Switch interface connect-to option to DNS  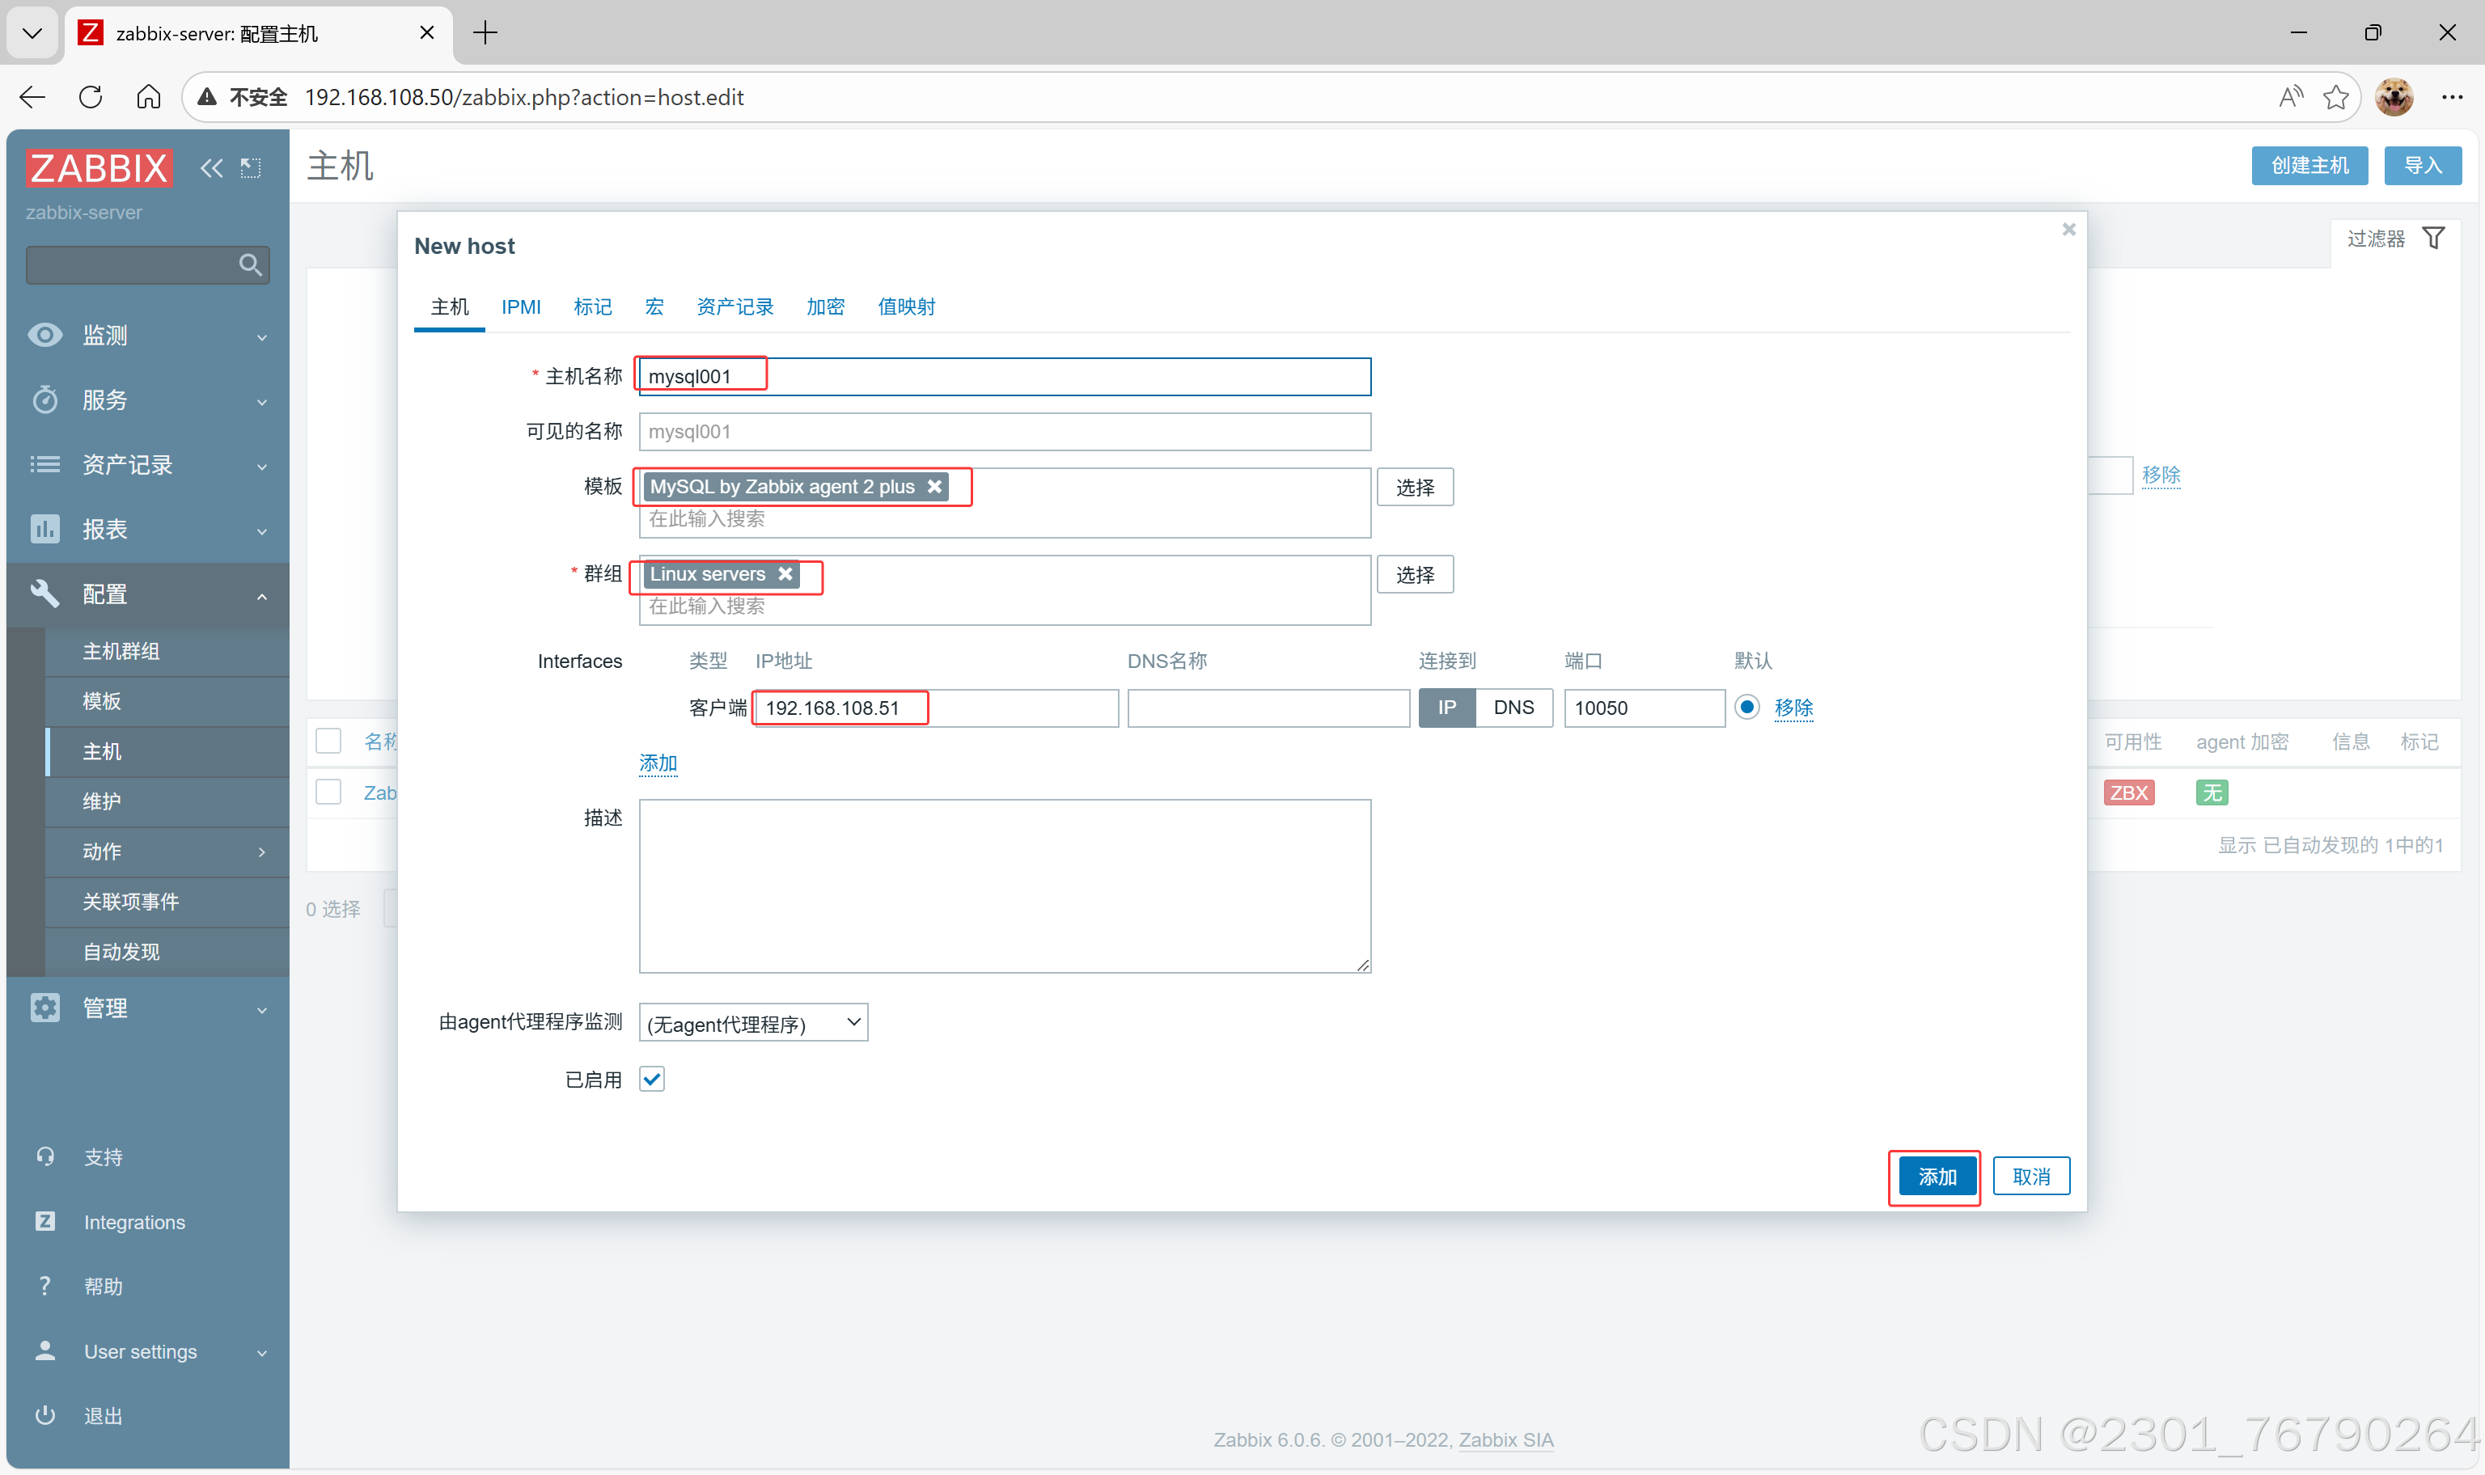pyautogui.click(x=1513, y=708)
